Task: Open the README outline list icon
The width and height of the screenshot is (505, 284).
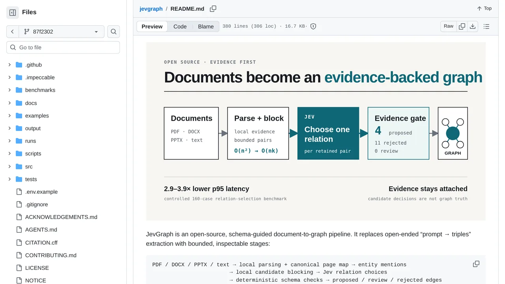Action: click(x=486, y=26)
